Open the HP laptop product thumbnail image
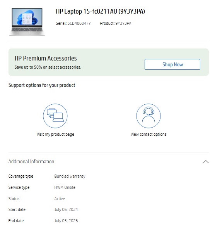The width and height of the screenshot is (215, 230). point(27,22)
